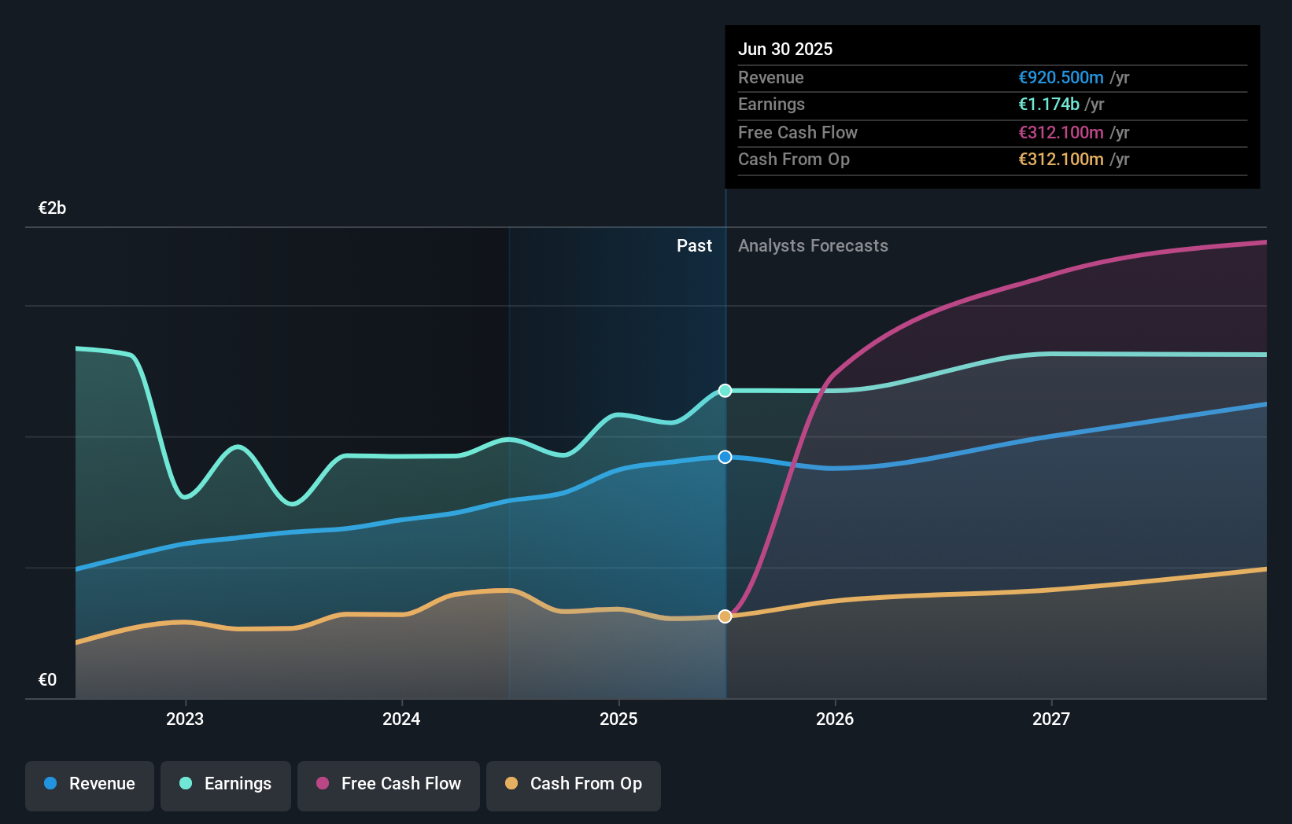Click the Cash From Op data point marker
1292x824 pixels.
click(725, 616)
